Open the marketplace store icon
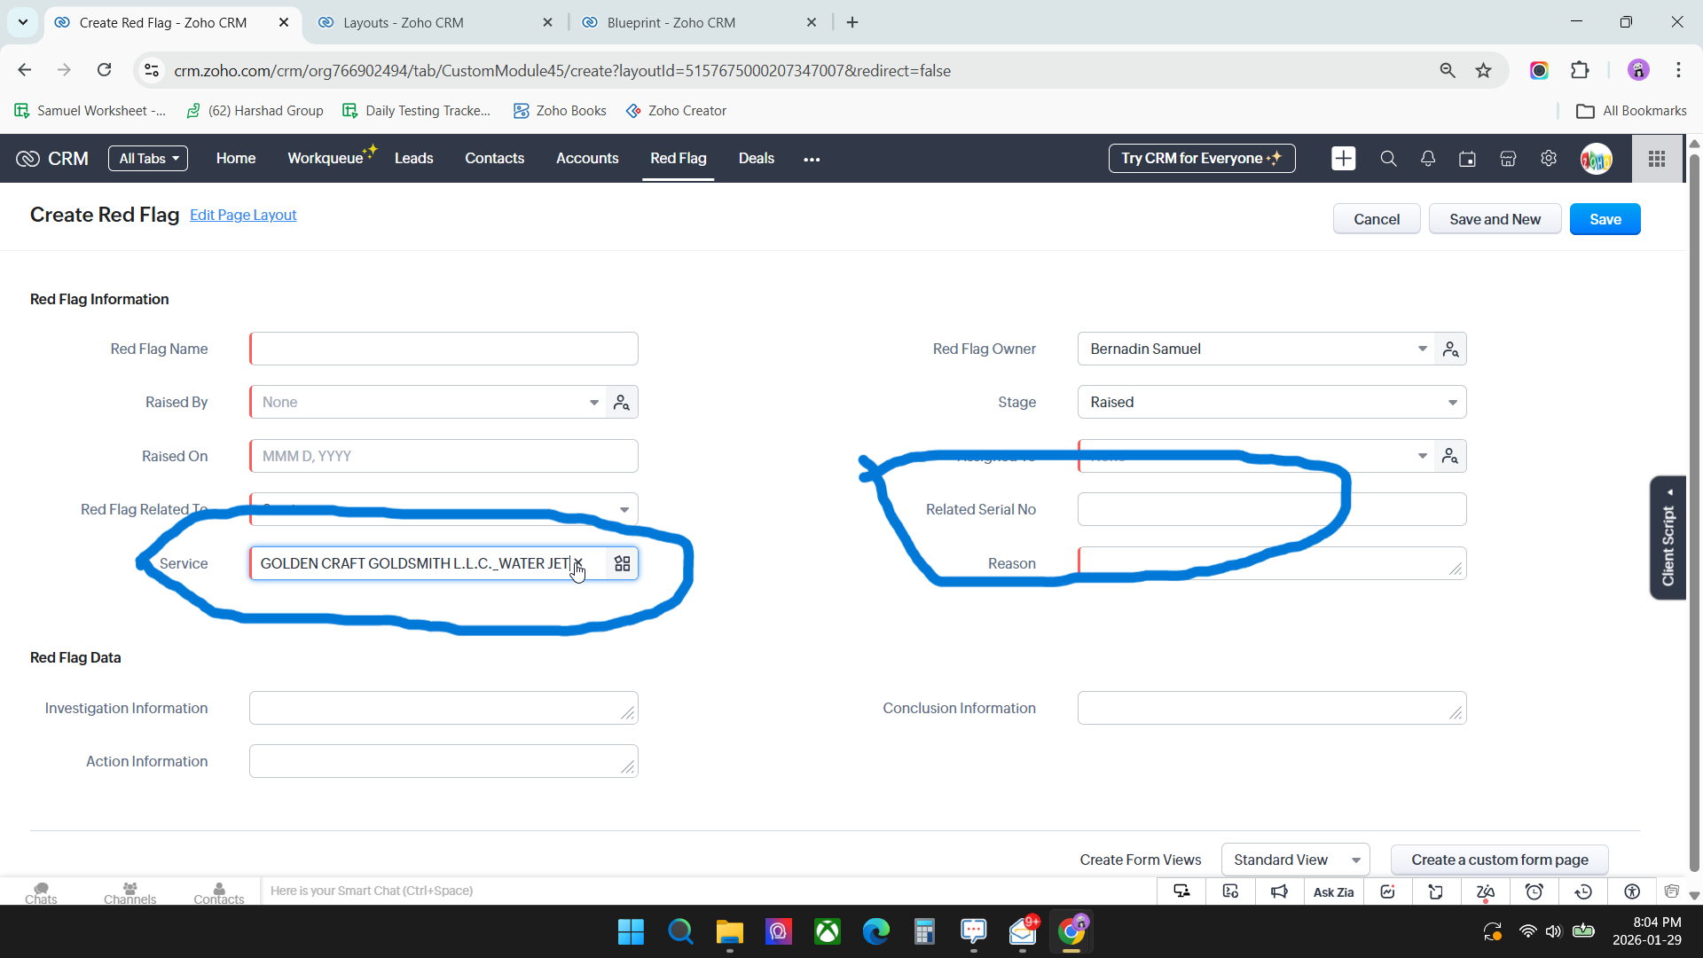Screen dimensions: 1703x958 pyautogui.click(x=1508, y=159)
